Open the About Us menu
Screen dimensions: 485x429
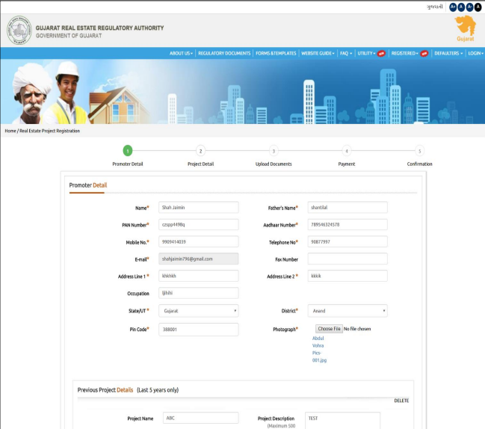coord(181,53)
